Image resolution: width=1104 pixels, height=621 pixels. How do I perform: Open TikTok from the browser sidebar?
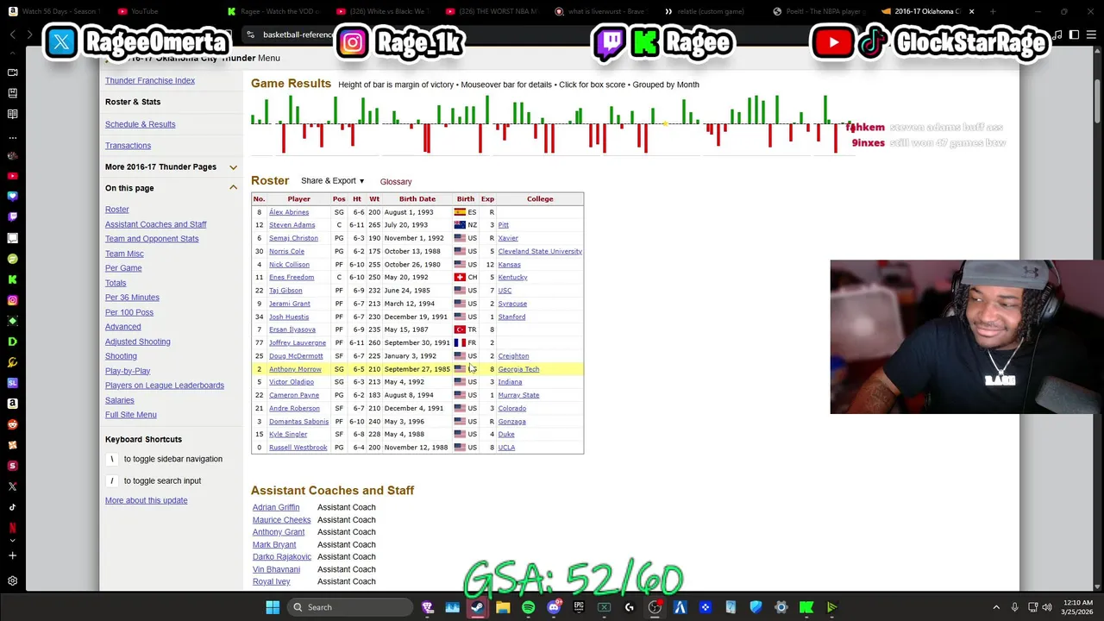pyautogui.click(x=12, y=507)
